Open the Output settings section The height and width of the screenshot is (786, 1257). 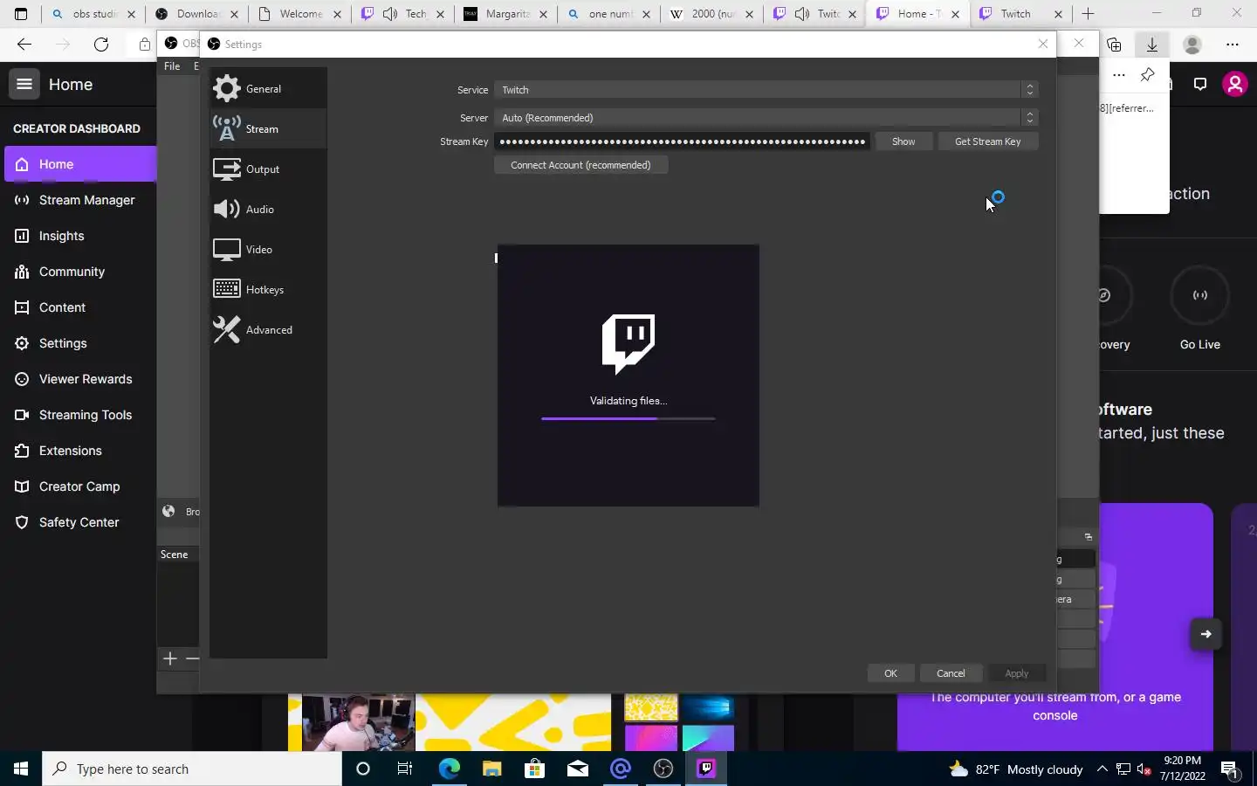tap(268, 169)
